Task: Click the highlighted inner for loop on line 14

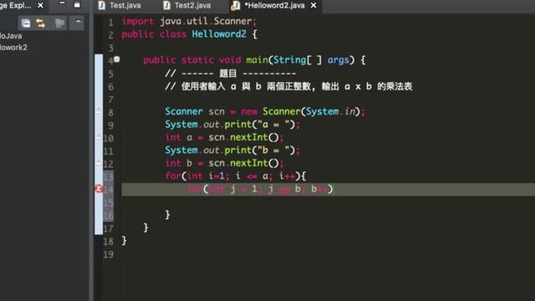Action: tap(260, 189)
